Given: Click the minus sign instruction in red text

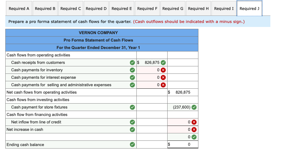Looking at the screenshot, I should tap(189, 21).
